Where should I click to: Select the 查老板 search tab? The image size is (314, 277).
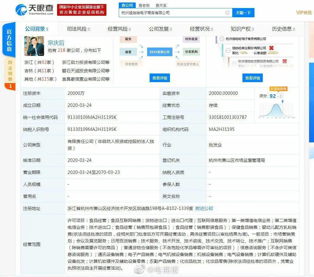144,6
